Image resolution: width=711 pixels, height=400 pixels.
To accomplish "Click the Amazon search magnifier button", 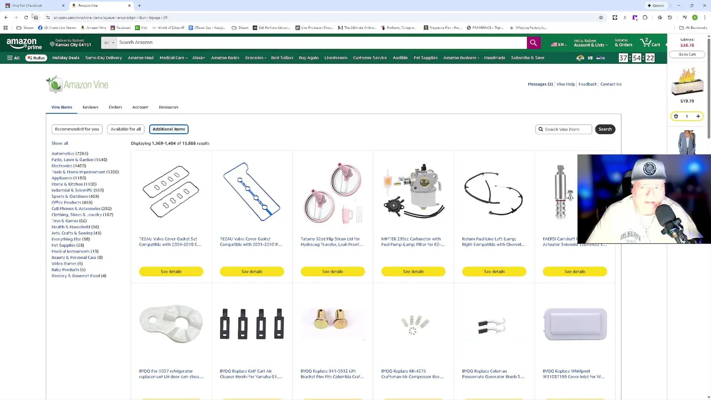I will [533, 42].
